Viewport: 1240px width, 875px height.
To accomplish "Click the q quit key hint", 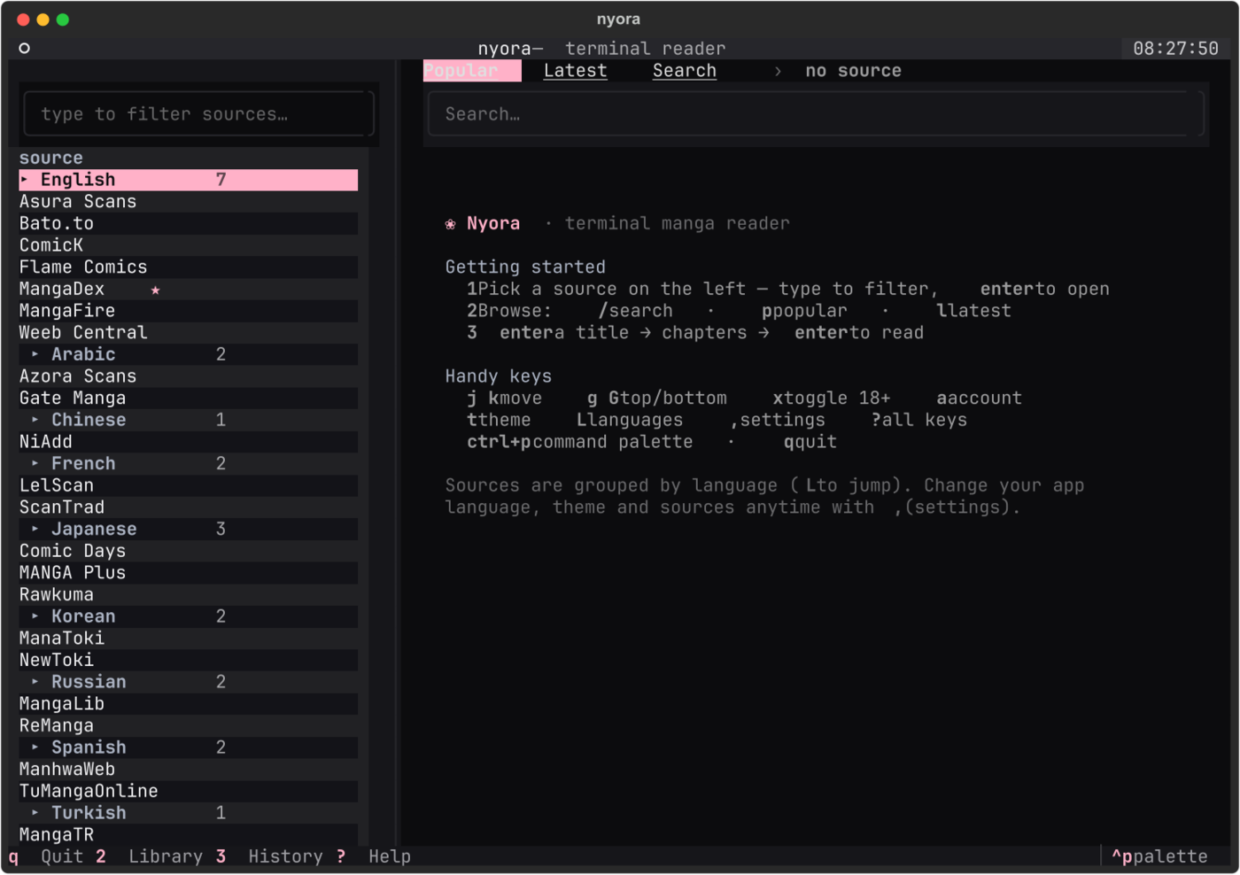I will pyautogui.click(x=810, y=442).
